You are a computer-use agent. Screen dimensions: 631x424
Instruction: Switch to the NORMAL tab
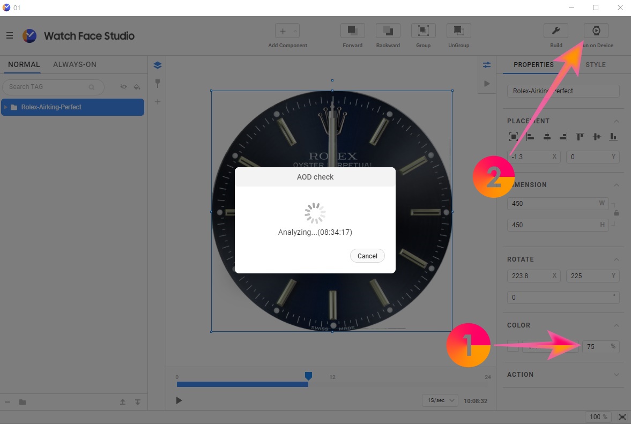point(24,64)
